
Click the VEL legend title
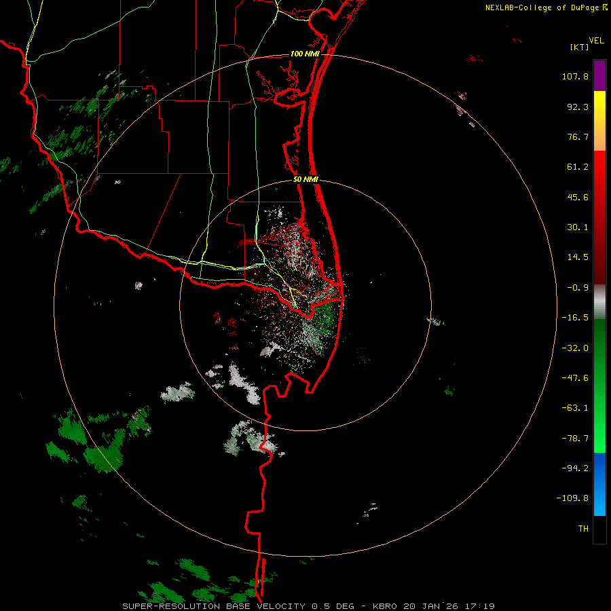pyautogui.click(x=596, y=41)
